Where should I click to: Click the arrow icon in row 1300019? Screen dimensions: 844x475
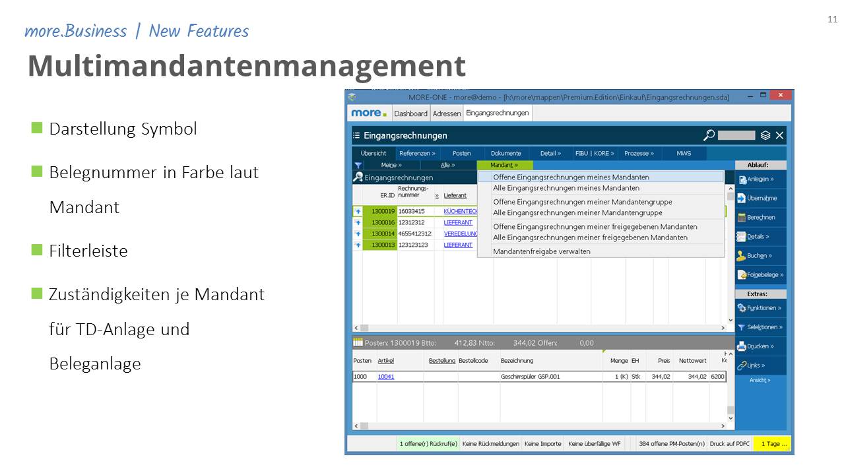(x=358, y=211)
